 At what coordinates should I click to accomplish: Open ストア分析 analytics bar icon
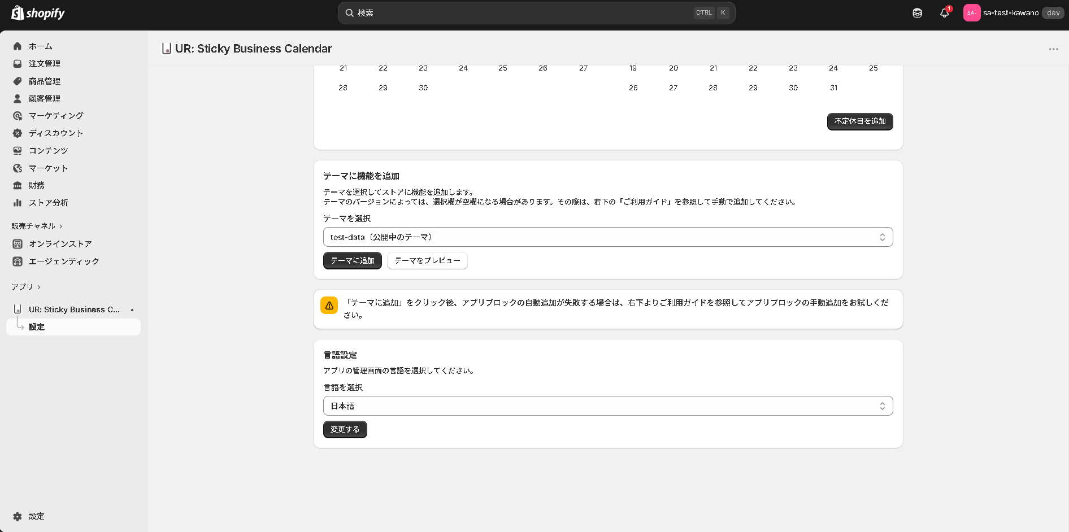coord(18,203)
